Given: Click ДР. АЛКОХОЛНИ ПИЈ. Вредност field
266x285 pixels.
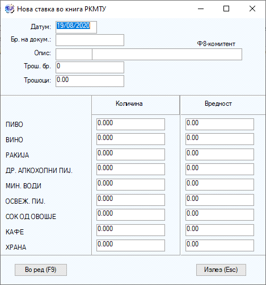Looking at the screenshot, I should 219,169.
